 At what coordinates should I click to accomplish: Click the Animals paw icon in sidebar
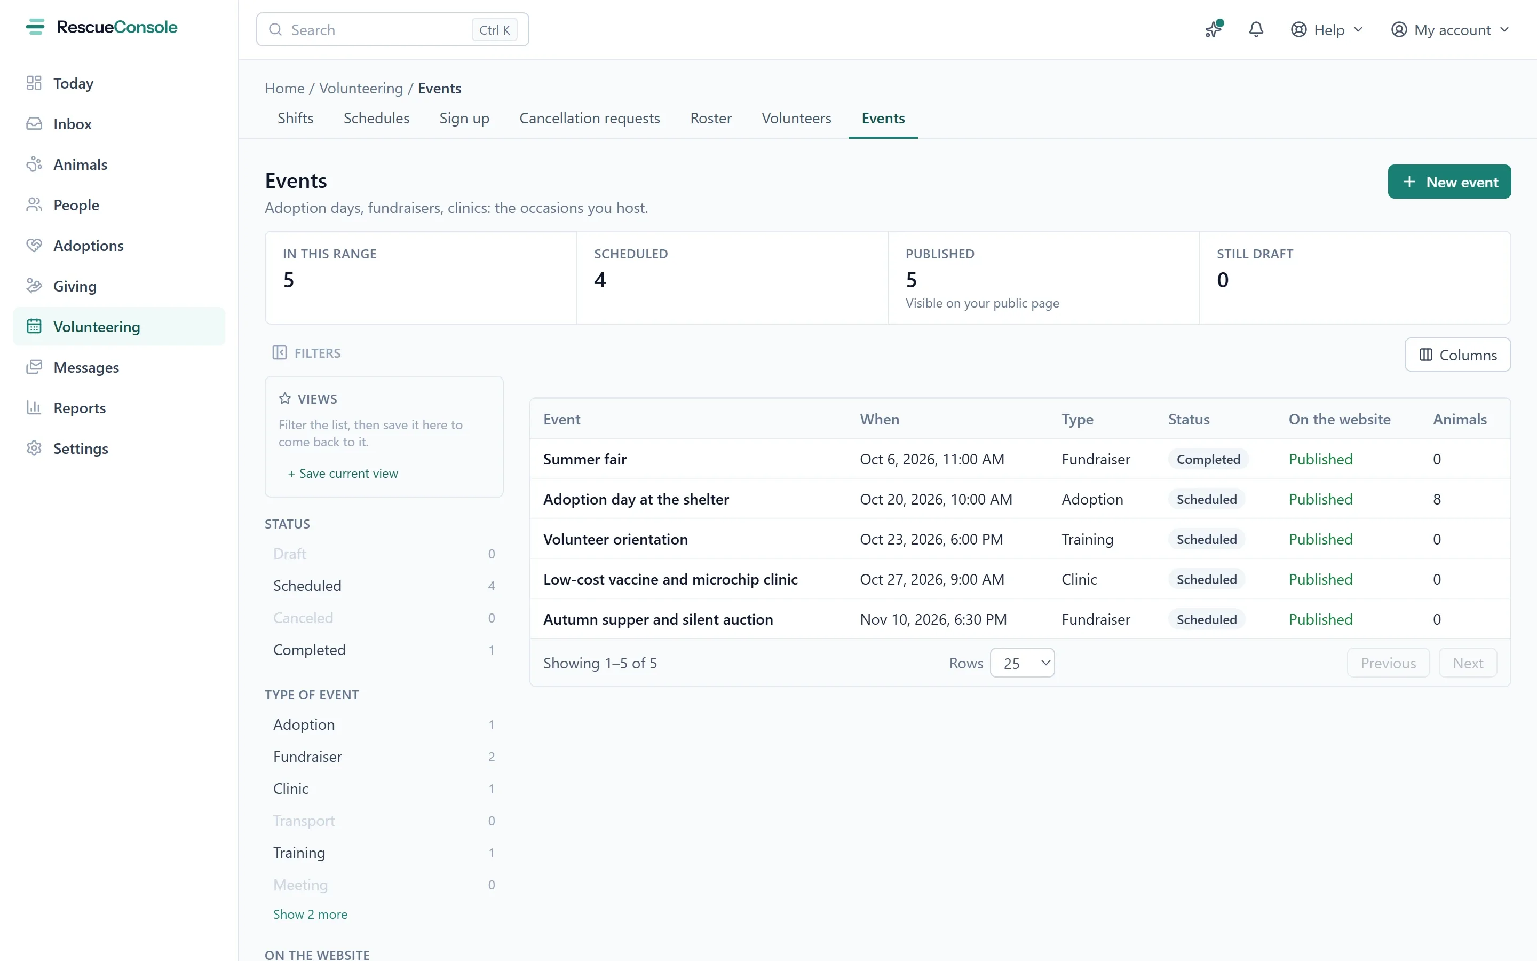[34, 164]
